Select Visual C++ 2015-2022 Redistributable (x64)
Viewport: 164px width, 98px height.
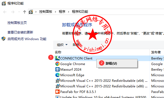[104, 81]
